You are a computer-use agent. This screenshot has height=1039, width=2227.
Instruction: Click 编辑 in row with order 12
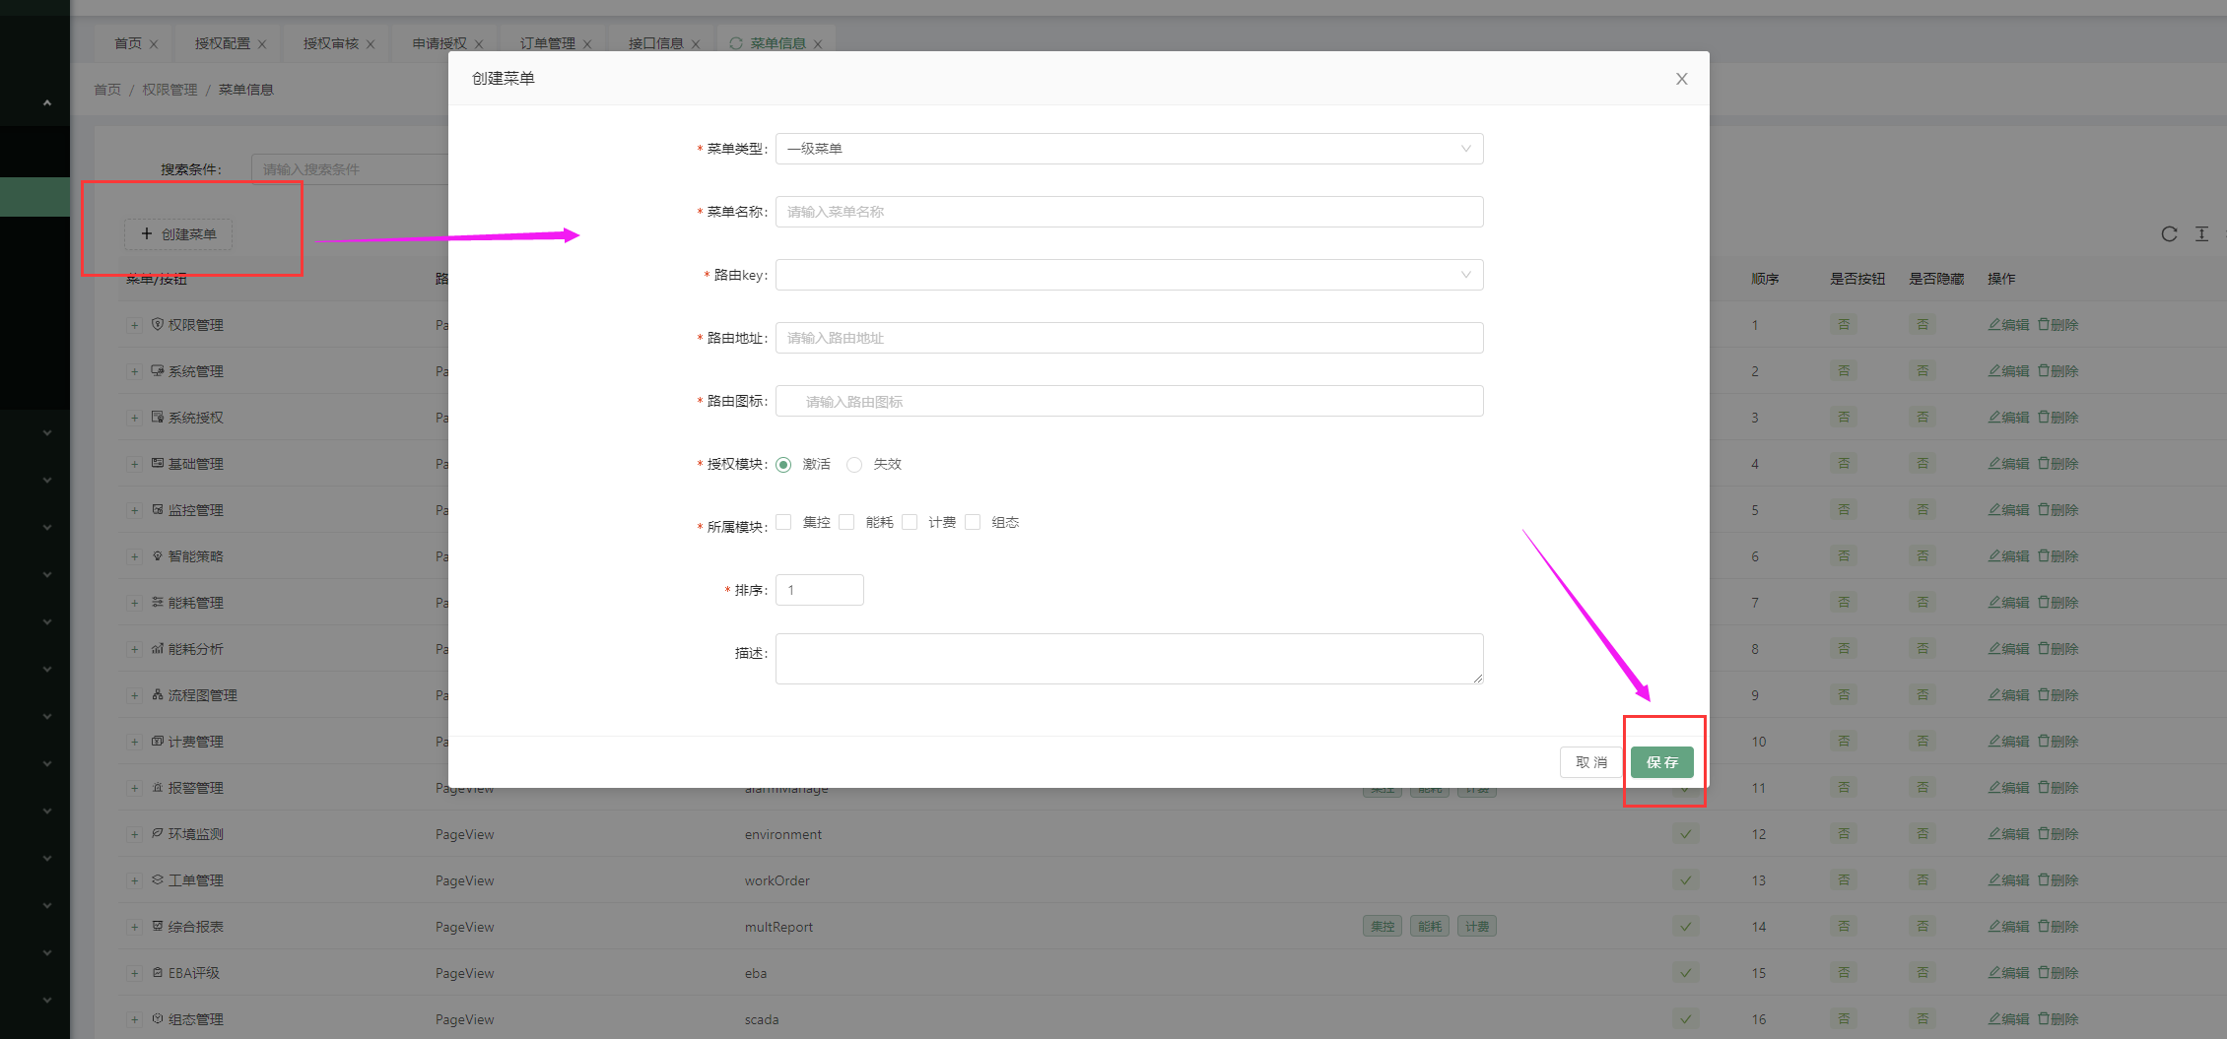pos(2008,834)
